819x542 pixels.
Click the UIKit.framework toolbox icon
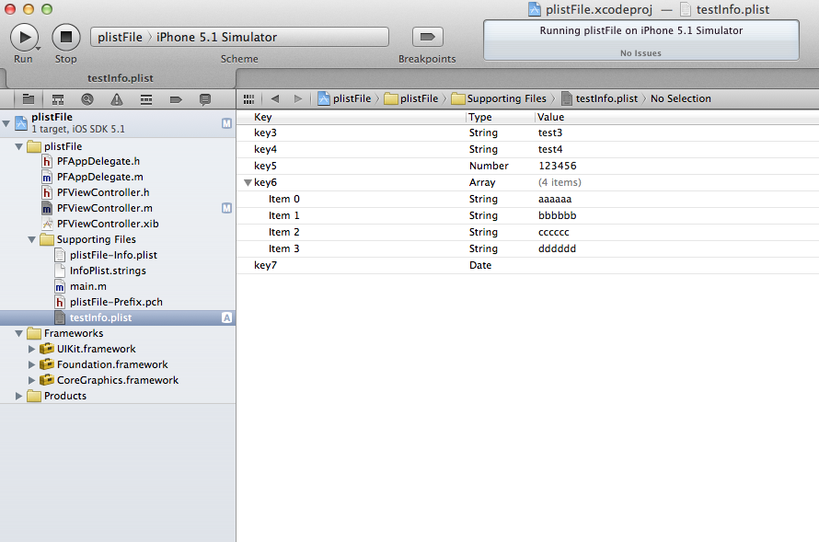click(x=47, y=348)
